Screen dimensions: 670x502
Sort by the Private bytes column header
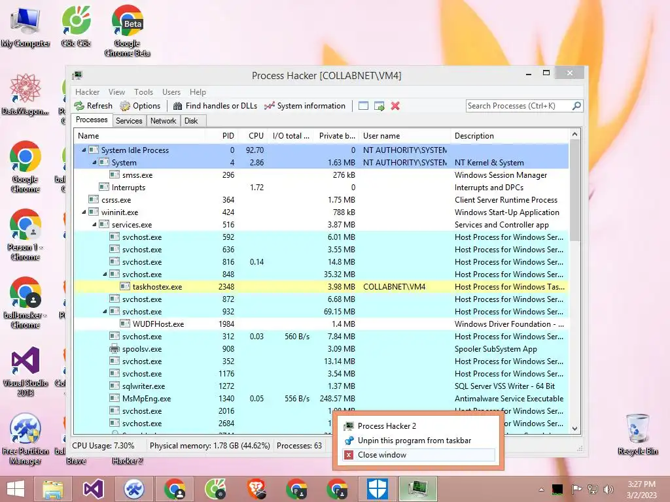click(x=336, y=136)
